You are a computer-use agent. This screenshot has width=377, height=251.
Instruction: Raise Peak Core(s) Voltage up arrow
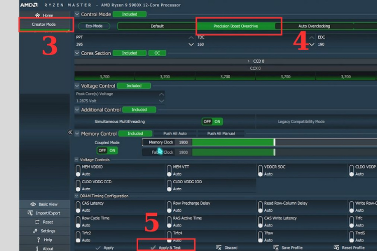coord(161,94)
